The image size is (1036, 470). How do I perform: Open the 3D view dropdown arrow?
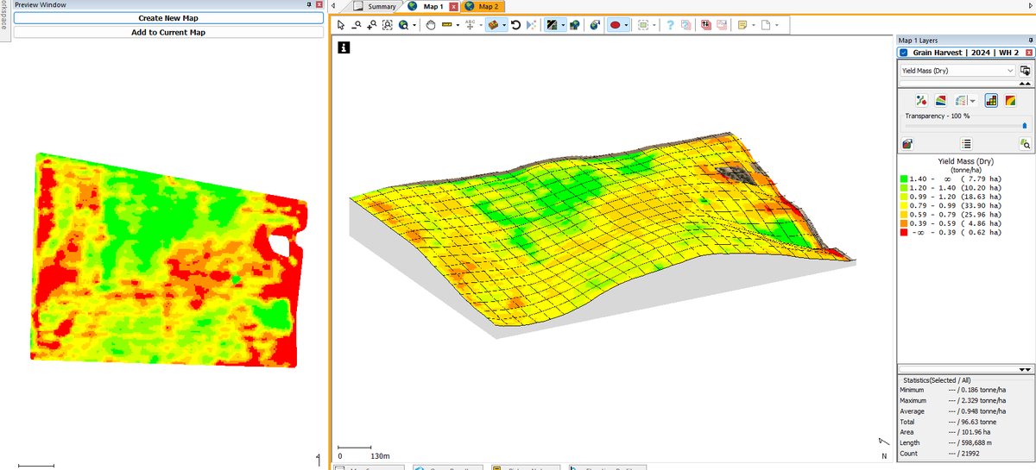coord(504,25)
